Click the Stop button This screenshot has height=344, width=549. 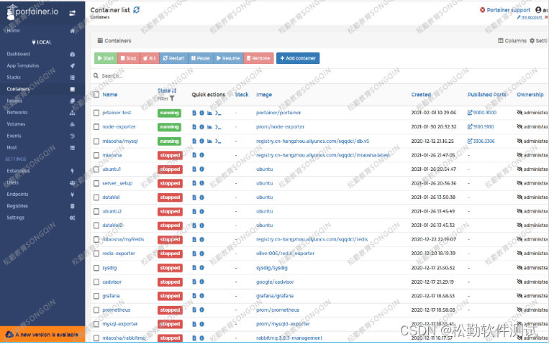129,58
